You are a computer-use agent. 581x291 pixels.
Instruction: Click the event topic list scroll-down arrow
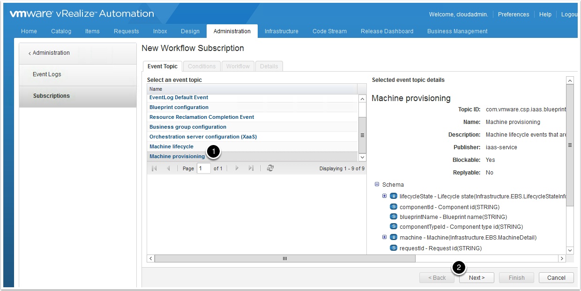click(362, 157)
